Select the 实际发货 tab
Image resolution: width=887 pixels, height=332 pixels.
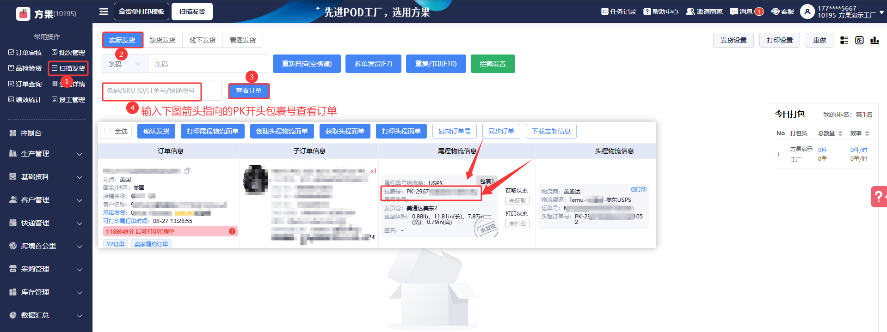point(122,40)
